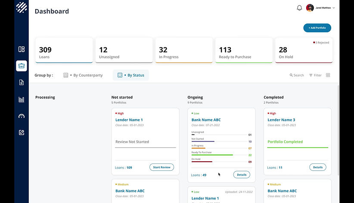Click the Add Portfolio button

[x=317, y=28]
